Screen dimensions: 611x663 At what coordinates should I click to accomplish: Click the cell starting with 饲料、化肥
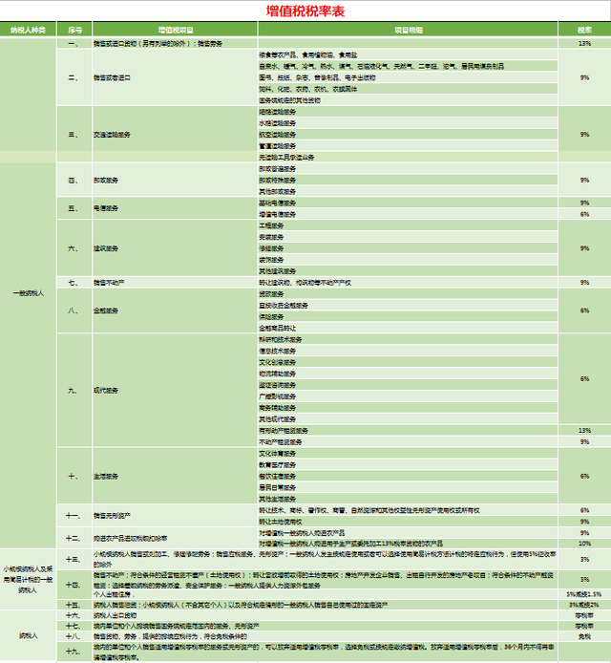click(409, 89)
